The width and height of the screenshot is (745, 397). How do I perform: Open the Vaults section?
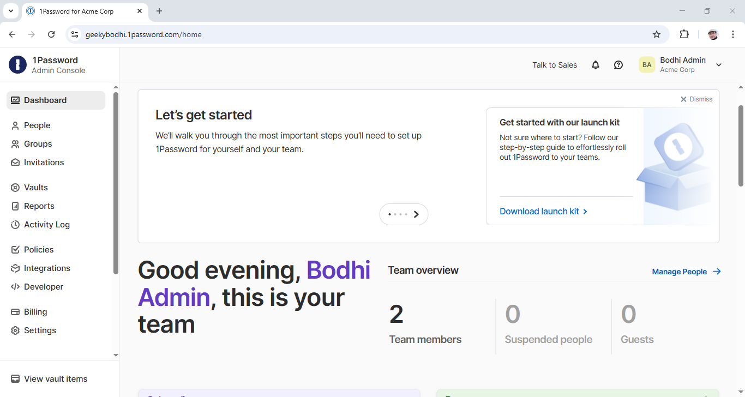(x=36, y=188)
